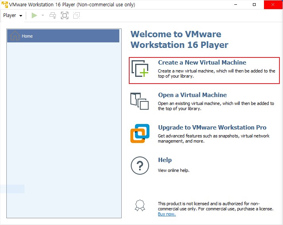Click the Home house icon

[x=15, y=36]
